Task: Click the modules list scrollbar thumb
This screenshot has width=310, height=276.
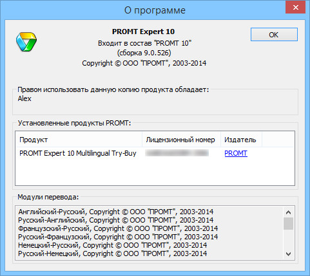Action: [288, 223]
